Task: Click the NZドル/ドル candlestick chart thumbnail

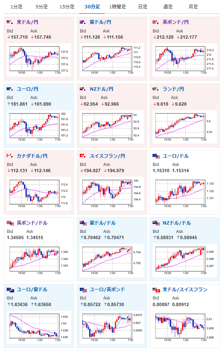Action: point(185,261)
